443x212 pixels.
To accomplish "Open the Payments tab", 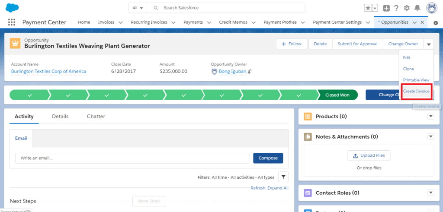I will tap(193, 22).
